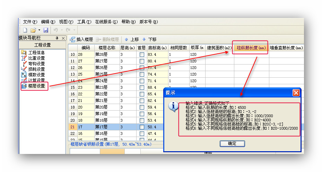Screen dimensions: 322x172
Task: Click 柱纵筋长度 cell in 第28层 row
Action: (251, 54)
